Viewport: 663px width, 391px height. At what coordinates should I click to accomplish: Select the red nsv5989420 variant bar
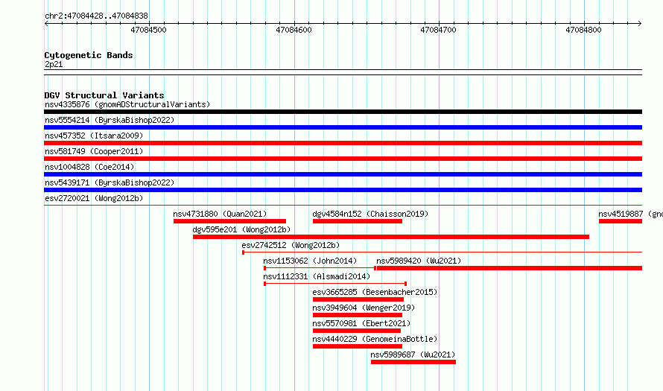[x=510, y=268]
